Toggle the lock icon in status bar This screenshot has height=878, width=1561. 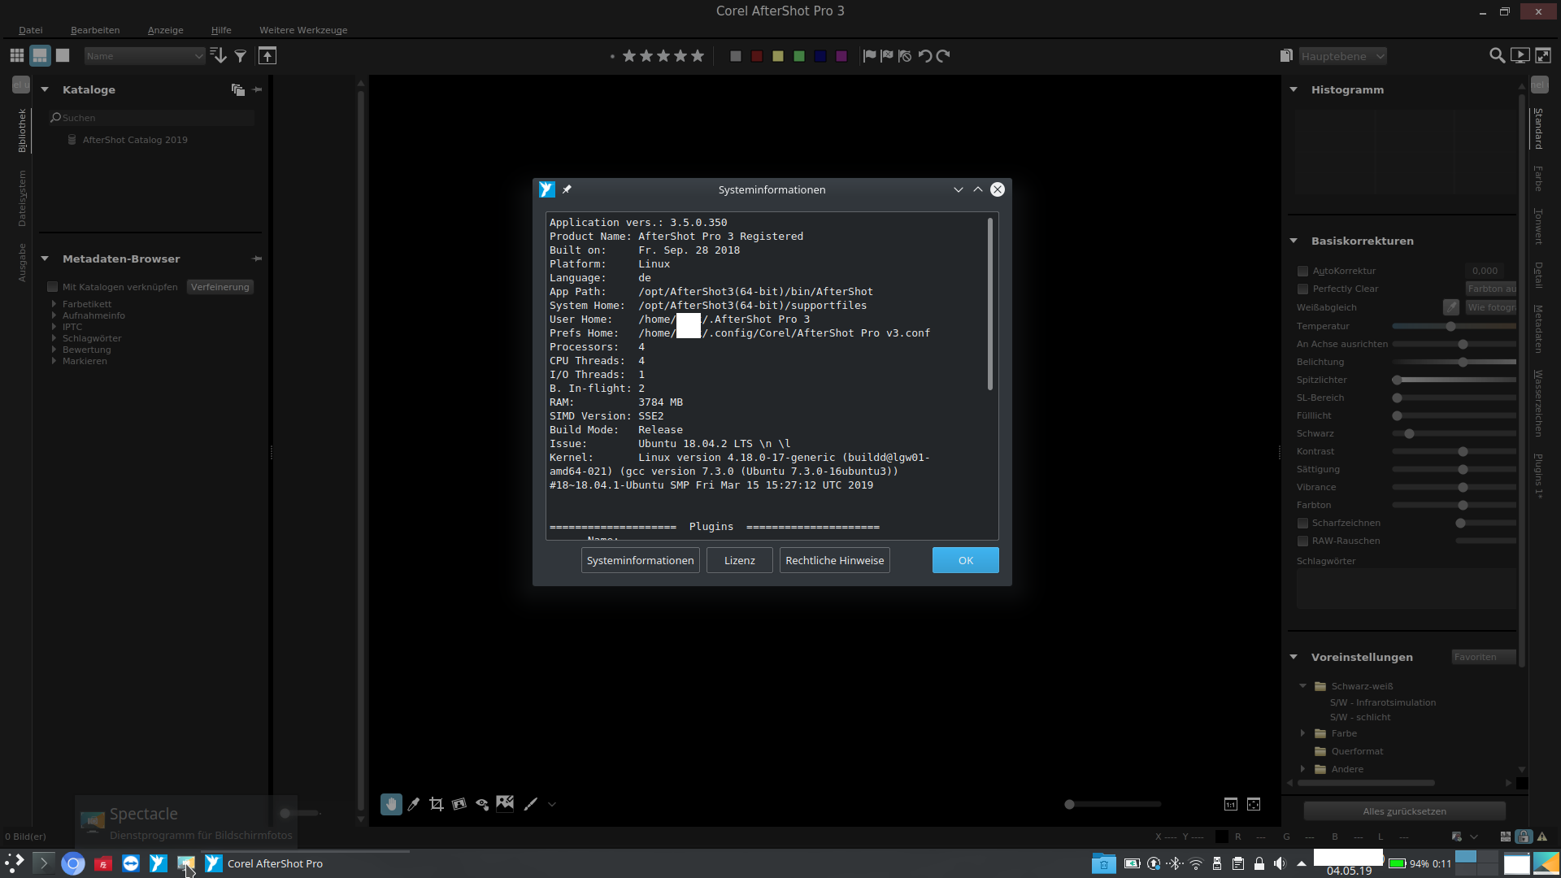(1524, 837)
